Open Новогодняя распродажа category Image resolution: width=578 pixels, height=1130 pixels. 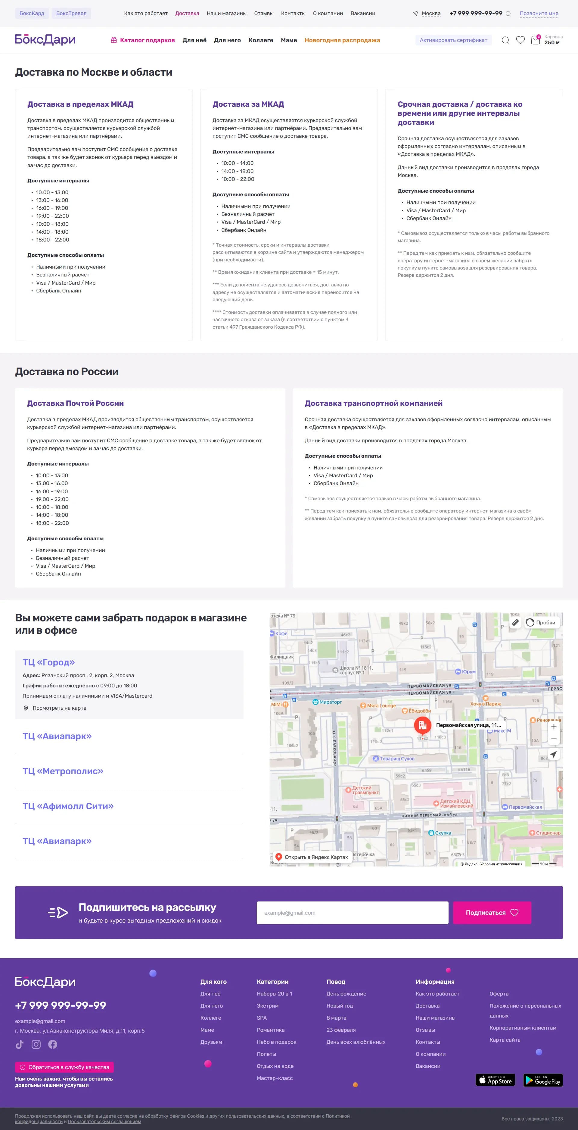coord(342,40)
